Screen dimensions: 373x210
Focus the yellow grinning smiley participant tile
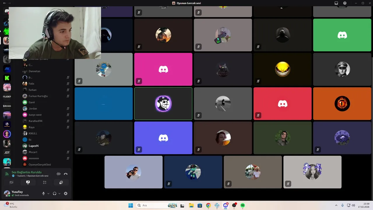point(282,69)
